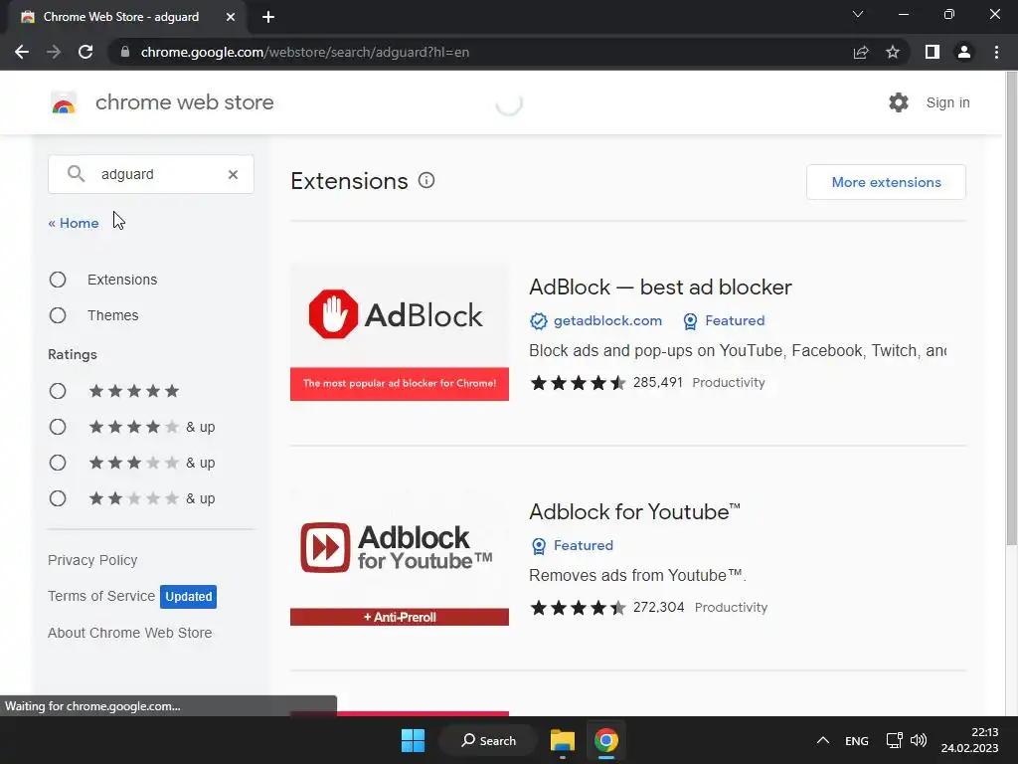This screenshot has width=1018, height=764.
Task: Click the page vertical scrollbar
Action: point(1011,308)
